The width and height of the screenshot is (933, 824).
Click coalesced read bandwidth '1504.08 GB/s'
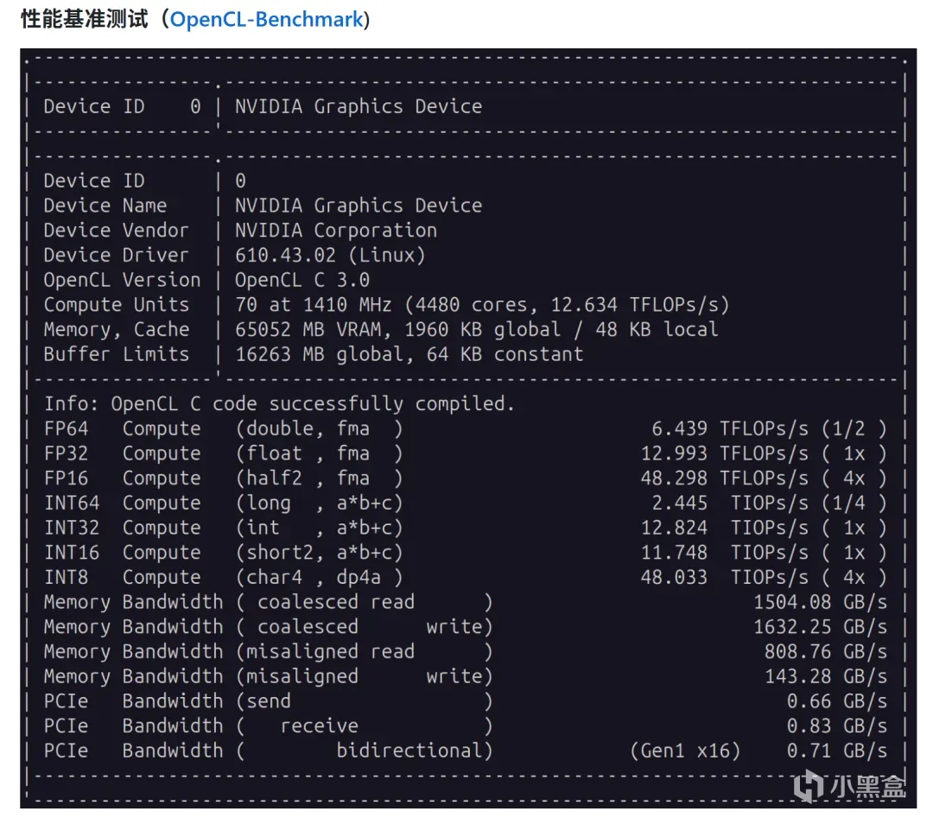[820, 602]
